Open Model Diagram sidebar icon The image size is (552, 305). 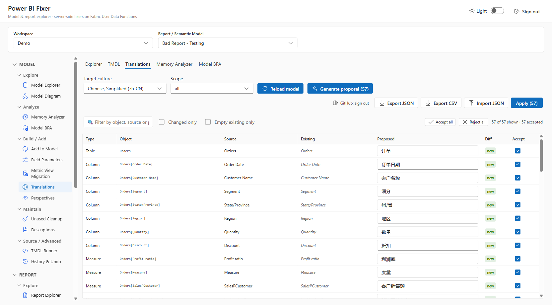pyautogui.click(x=25, y=96)
